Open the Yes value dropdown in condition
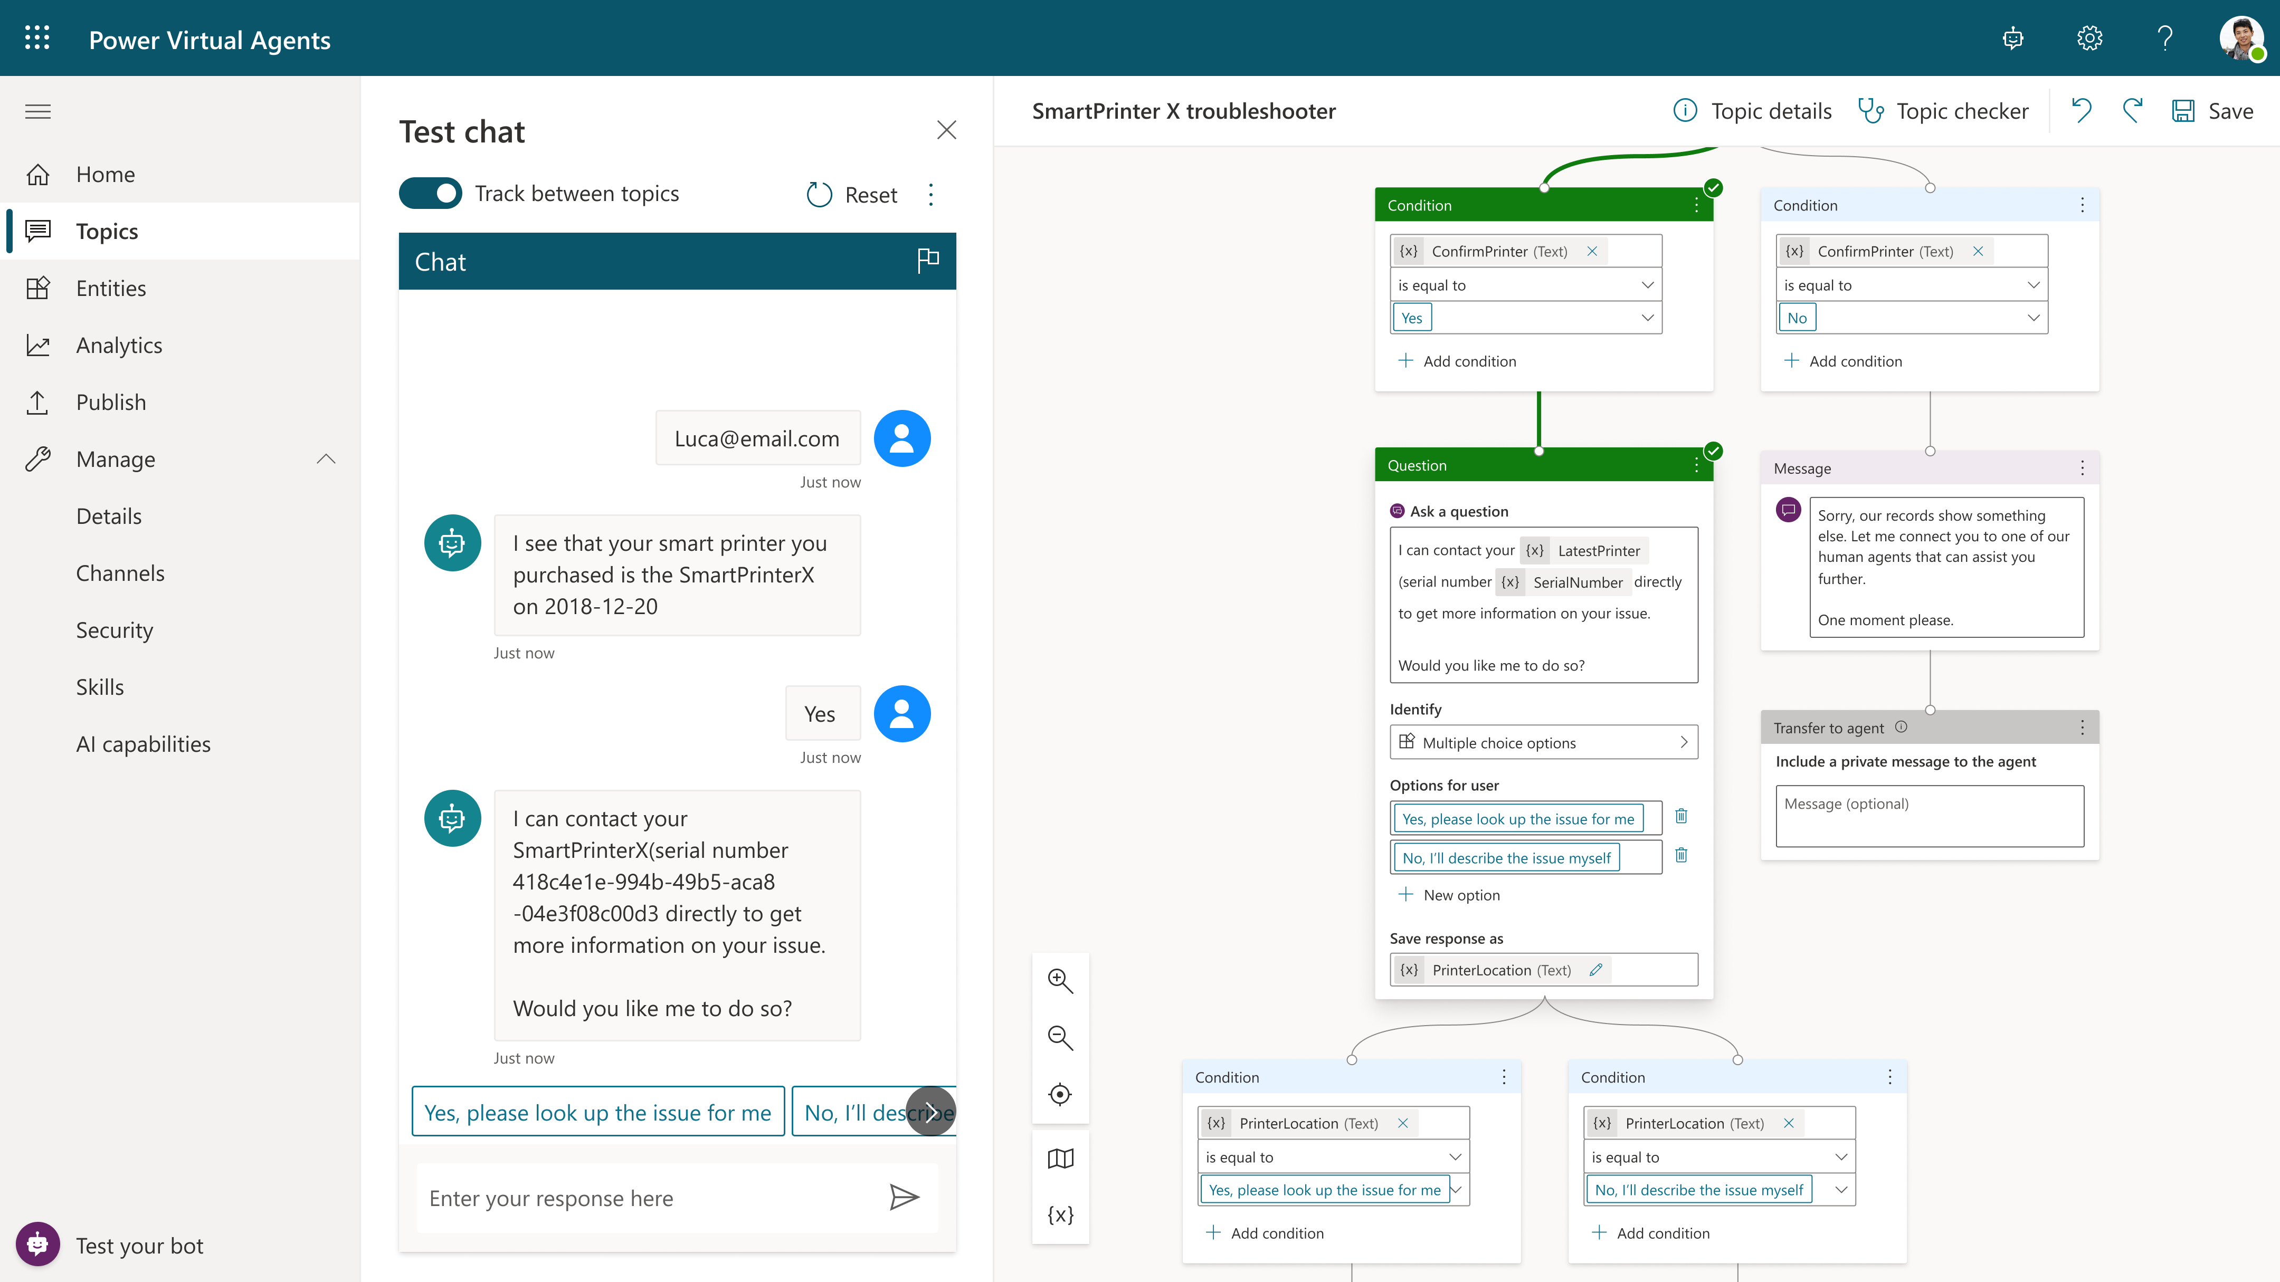The image size is (2280, 1282). [x=1526, y=318]
